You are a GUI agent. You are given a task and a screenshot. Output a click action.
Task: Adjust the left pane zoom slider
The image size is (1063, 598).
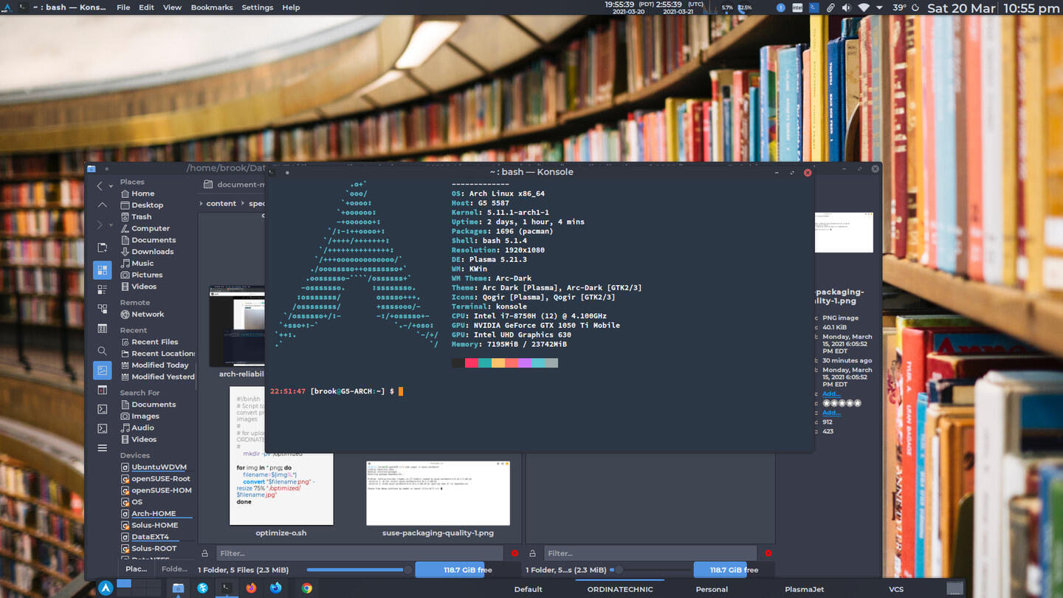tap(359, 570)
